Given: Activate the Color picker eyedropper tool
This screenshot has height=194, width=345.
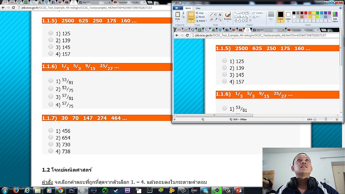Looking at the screenshot, I should pos(215,19).
